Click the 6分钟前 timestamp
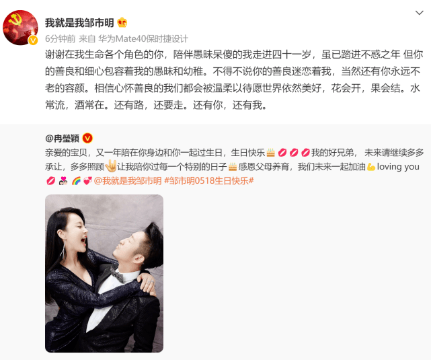Image resolution: width=431 pixels, height=360 pixels. 61,39
